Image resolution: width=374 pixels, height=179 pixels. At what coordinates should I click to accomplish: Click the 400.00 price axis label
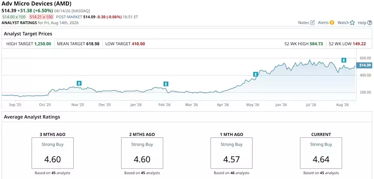point(365,75)
